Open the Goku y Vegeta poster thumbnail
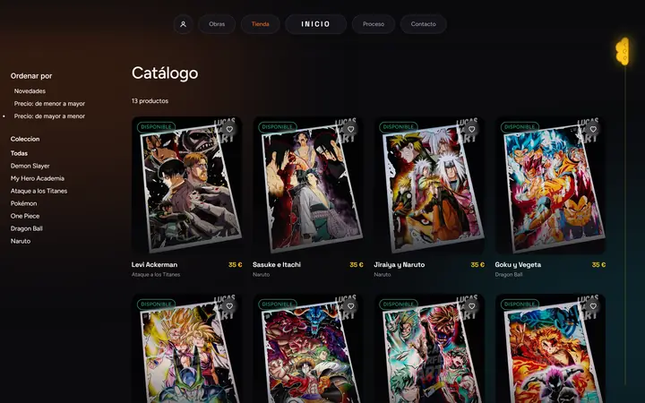 [550, 185]
